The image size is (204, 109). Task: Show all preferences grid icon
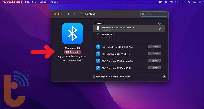pyautogui.click(x=81, y=14)
